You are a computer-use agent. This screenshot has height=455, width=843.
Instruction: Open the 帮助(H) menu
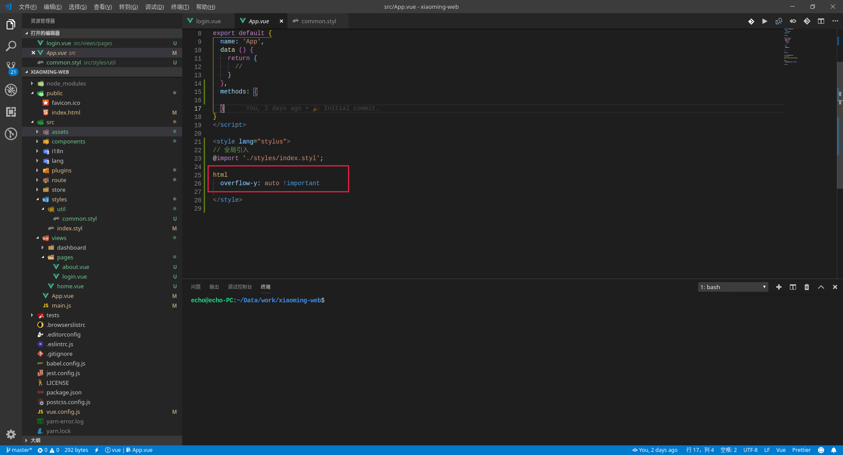[x=205, y=7]
